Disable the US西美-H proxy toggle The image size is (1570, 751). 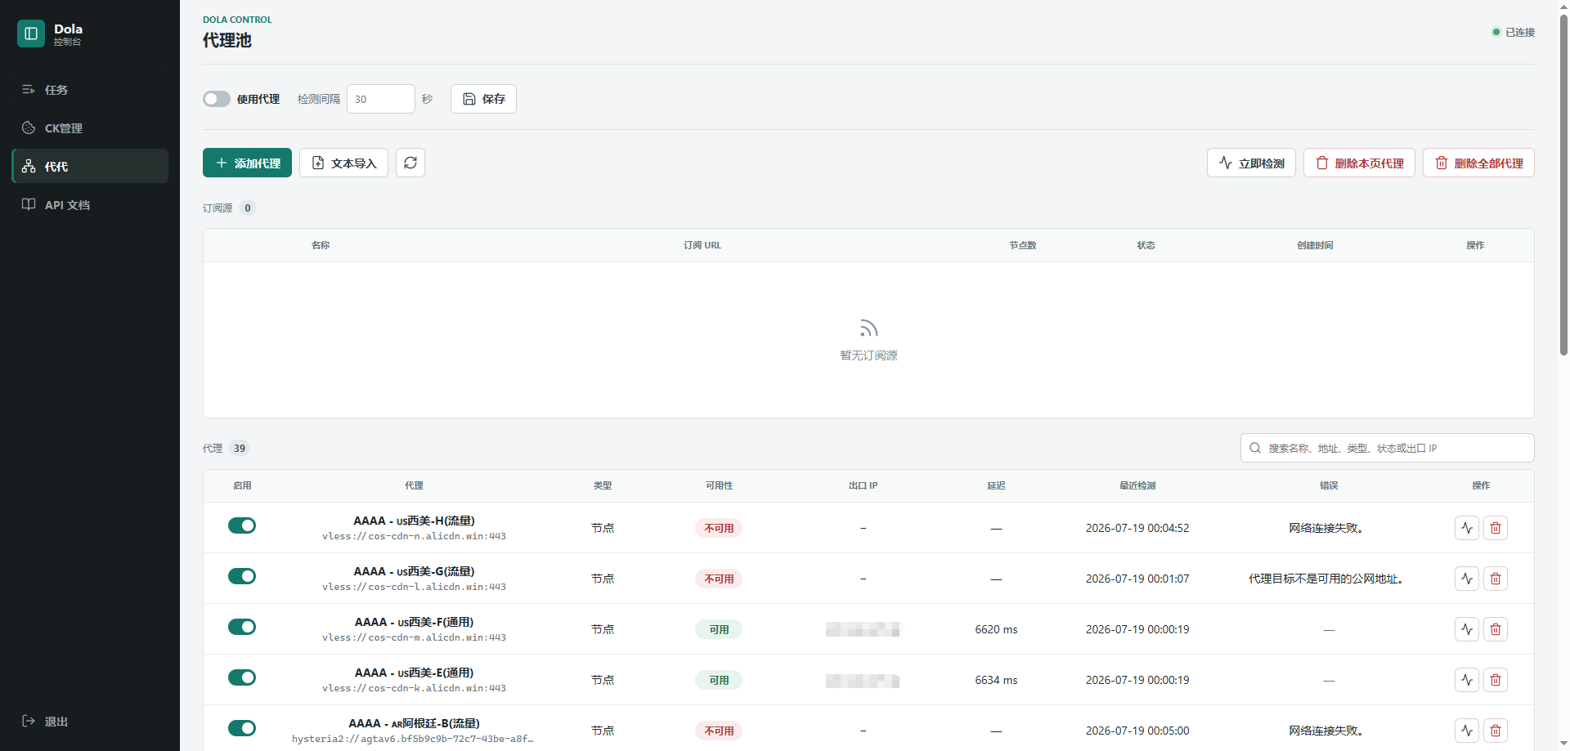click(242, 525)
